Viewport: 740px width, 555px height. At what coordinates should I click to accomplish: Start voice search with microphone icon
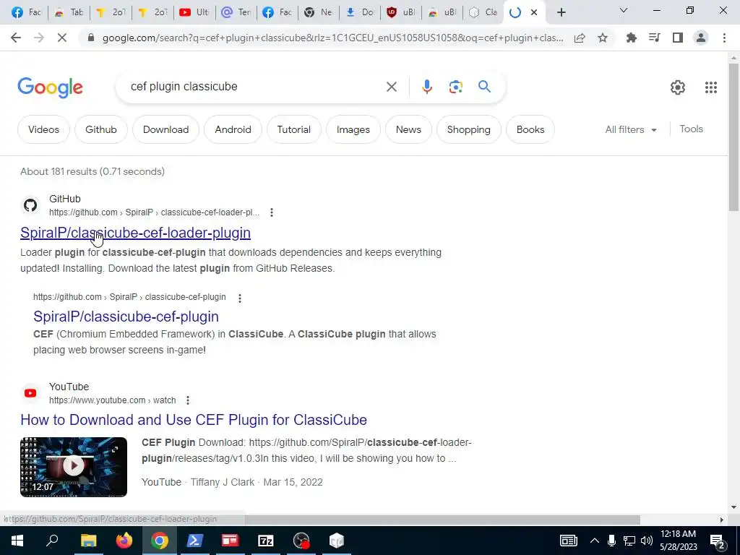(x=426, y=87)
